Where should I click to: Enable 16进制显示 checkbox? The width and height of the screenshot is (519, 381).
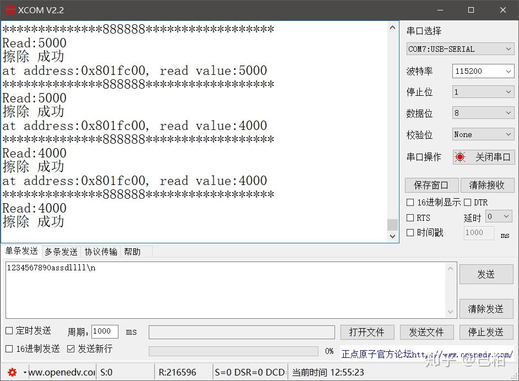click(410, 202)
